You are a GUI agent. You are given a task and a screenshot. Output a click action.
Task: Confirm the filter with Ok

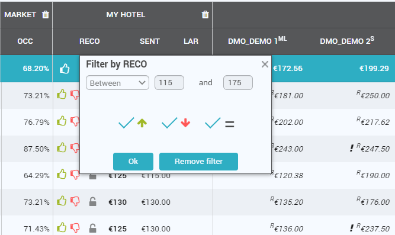point(133,162)
